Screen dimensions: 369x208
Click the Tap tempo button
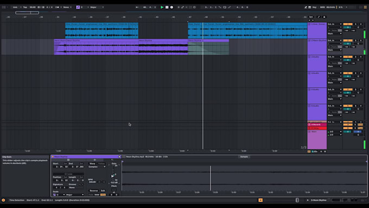[25, 7]
